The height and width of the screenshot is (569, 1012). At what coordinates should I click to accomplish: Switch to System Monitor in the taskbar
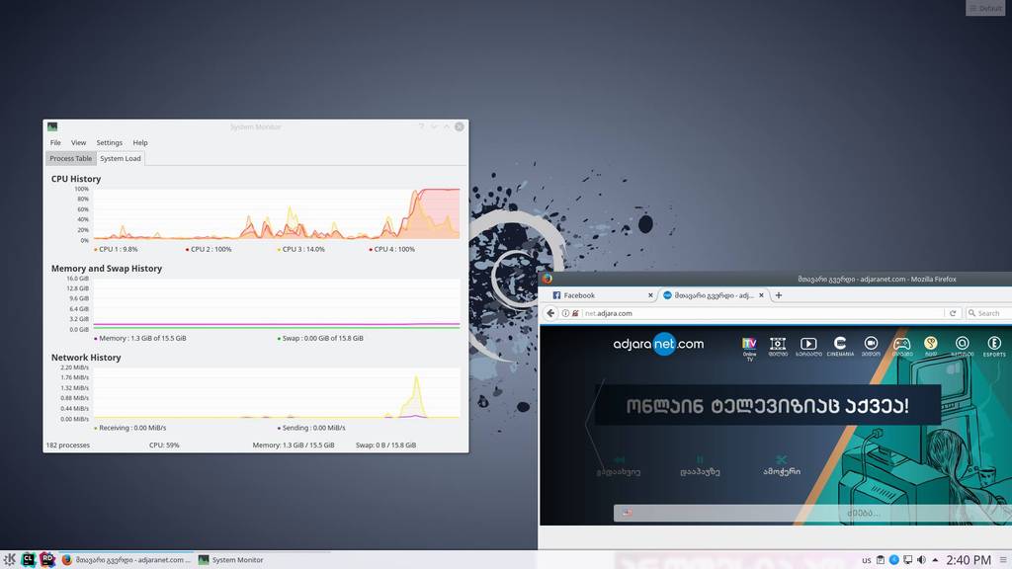[231, 560]
